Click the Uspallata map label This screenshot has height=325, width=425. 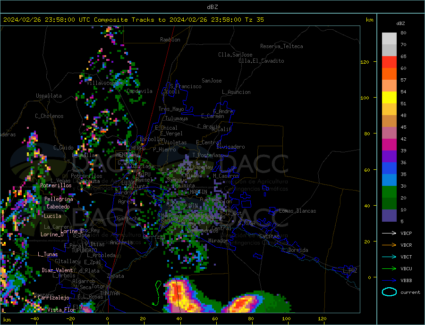coord(49,96)
